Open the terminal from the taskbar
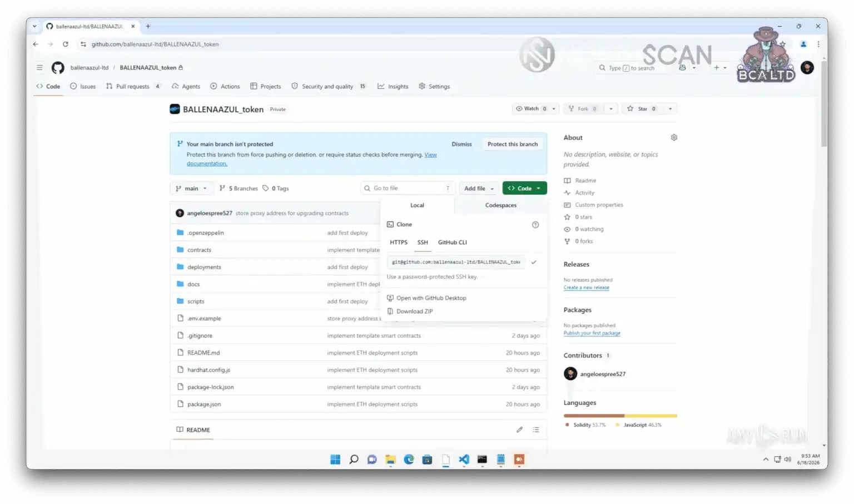The width and height of the screenshot is (854, 504). click(x=482, y=459)
